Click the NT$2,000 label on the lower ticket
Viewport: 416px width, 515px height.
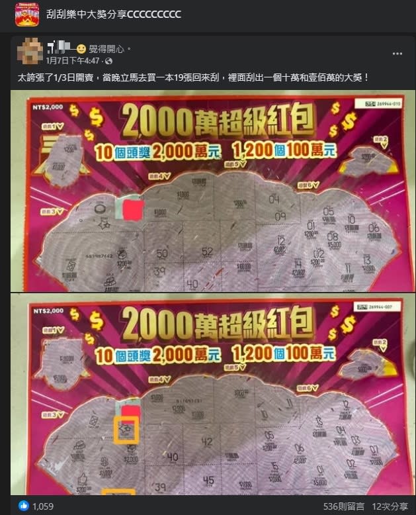pyautogui.click(x=48, y=310)
